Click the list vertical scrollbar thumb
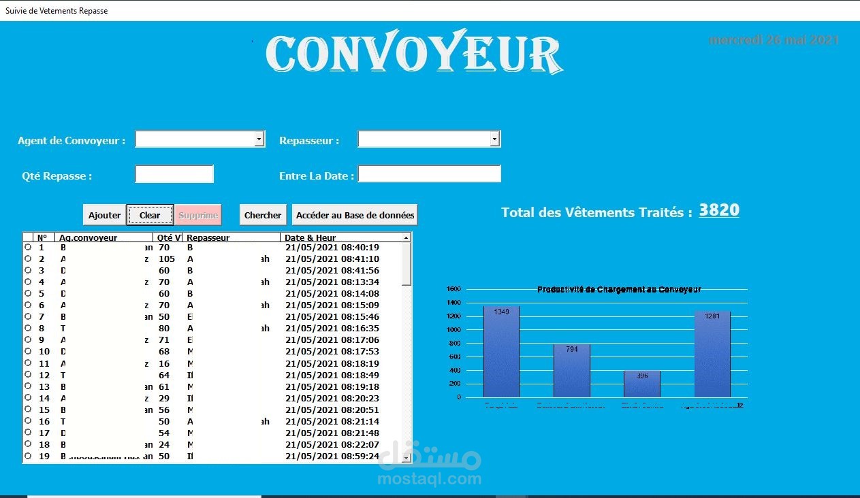The image size is (860, 498). (x=407, y=264)
